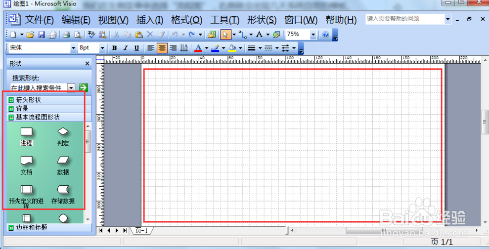This screenshot has width=489, height=249.
Task: Open the Pointer tool dropdown arrow
Action: coord(234,35)
